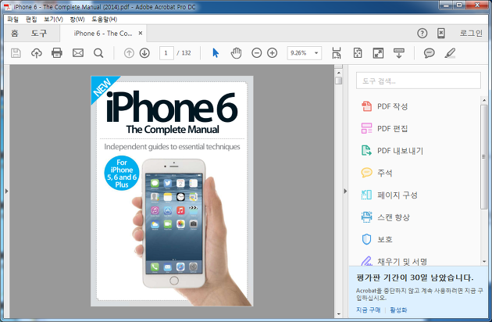This screenshot has height=322, width=492.
Task: Switch to the 도구 tab
Action: 39,33
